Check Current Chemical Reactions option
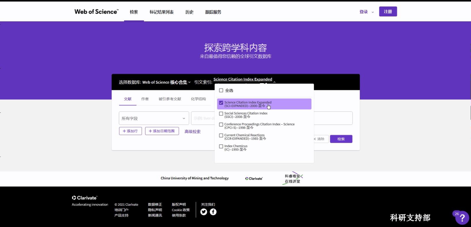The width and height of the screenshot is (471, 227). tap(221, 136)
